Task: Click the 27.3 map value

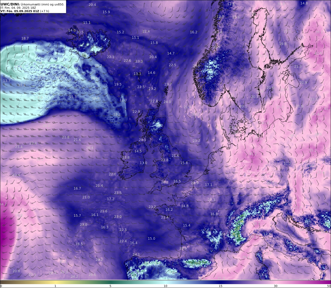Action: click(212, 200)
